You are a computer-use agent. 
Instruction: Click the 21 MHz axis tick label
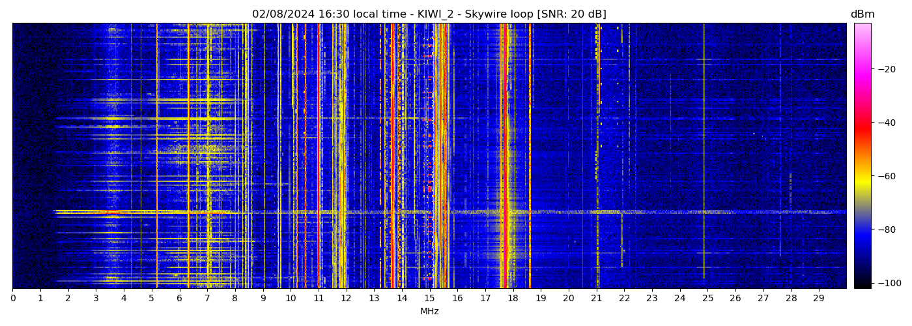[596, 298]
